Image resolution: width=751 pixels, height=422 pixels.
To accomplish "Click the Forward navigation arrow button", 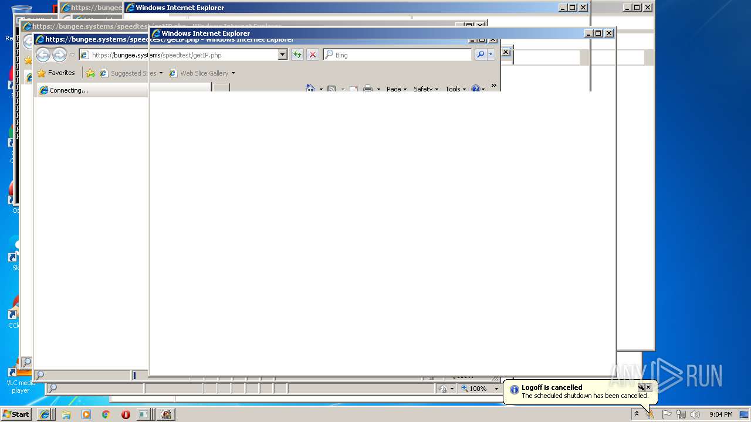I will click(x=59, y=55).
